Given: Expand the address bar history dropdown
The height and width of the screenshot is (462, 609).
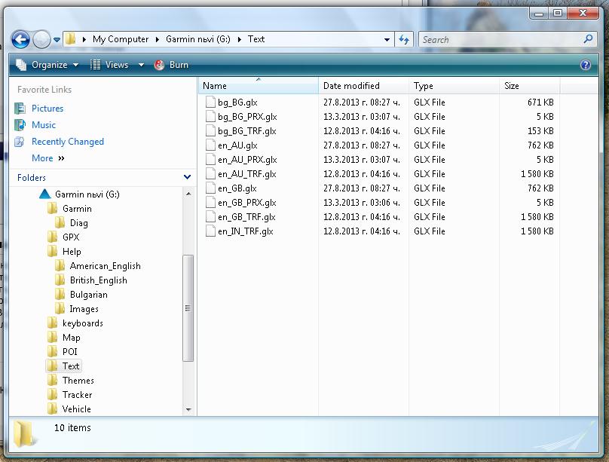Looking at the screenshot, I should (387, 39).
